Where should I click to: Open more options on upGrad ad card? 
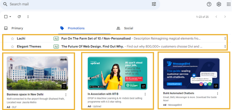point(145,94)
